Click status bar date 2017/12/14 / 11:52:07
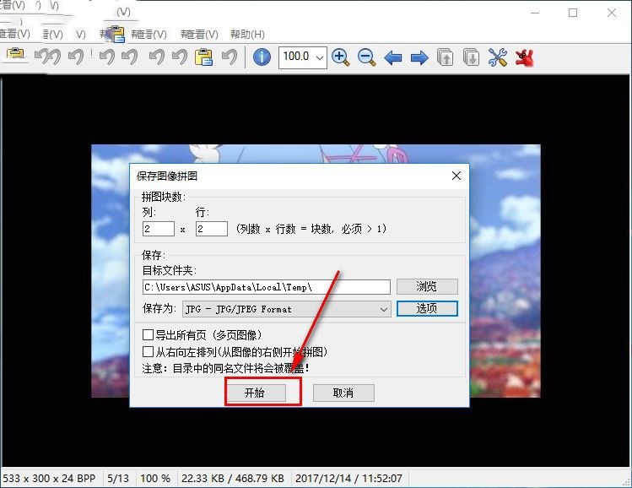 [348, 479]
